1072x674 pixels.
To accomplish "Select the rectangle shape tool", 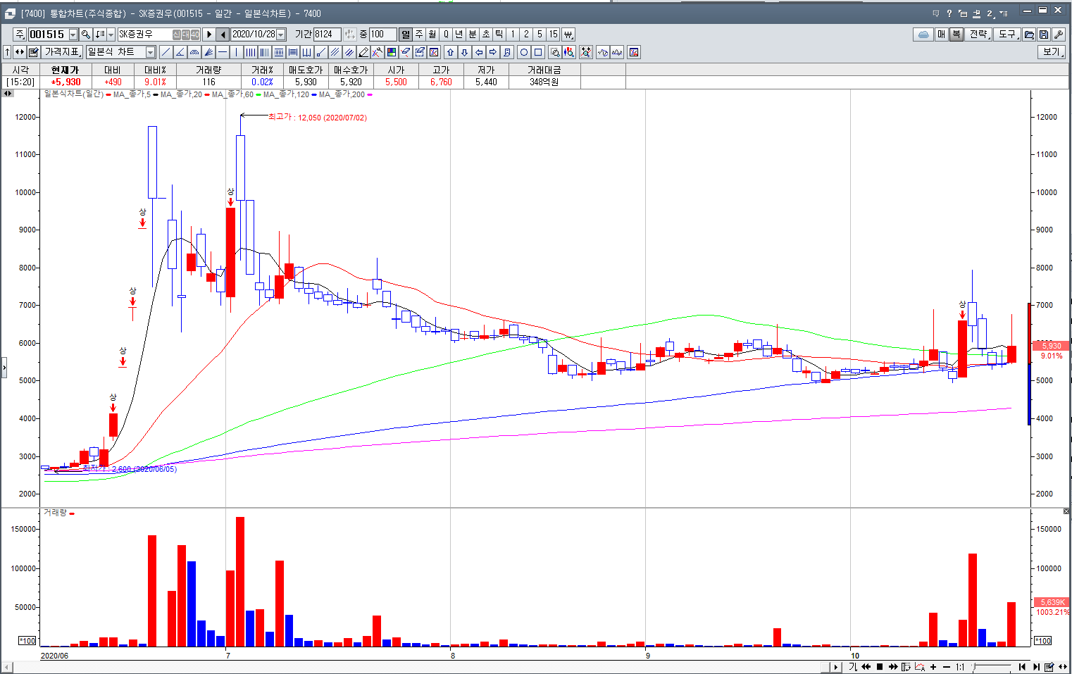I will [x=538, y=52].
